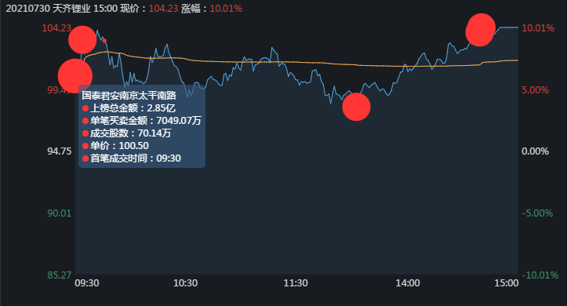
Task: Click the 成交股数 70.14万 tooltip row
Action: [126, 133]
